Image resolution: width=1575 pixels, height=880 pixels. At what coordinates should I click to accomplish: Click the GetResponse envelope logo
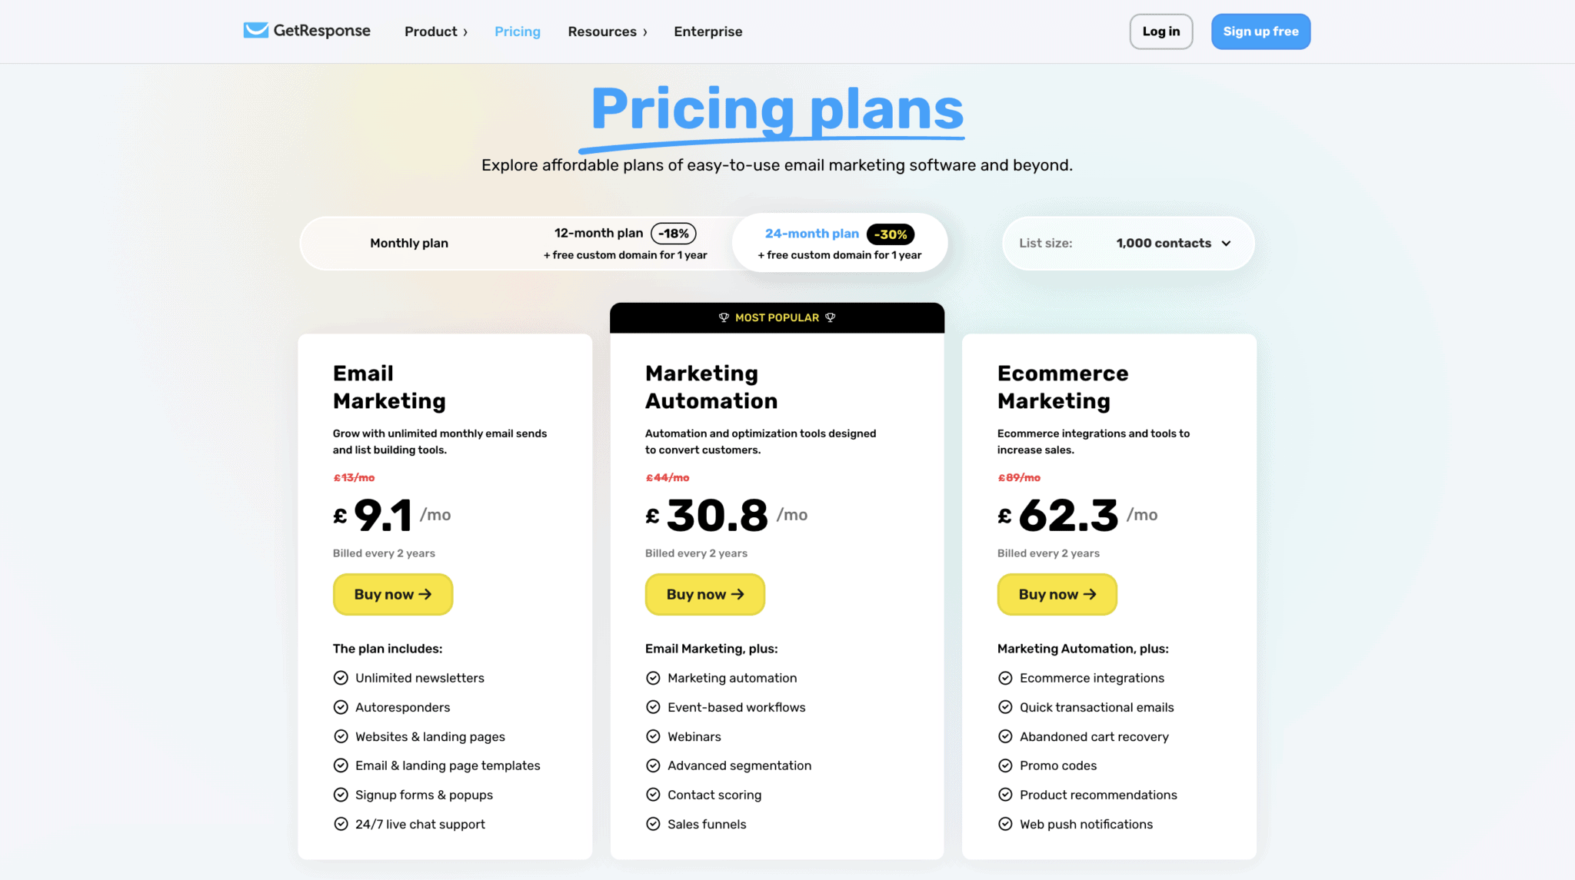(x=255, y=30)
